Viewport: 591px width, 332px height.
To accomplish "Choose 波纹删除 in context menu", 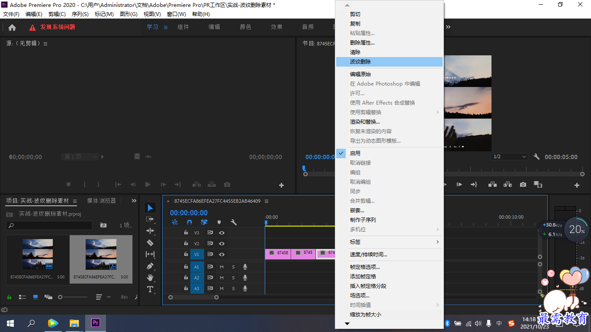I will (389, 62).
